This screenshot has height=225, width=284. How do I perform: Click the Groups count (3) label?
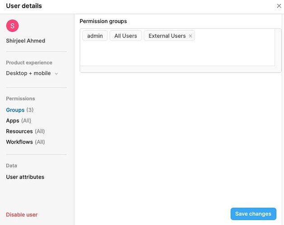[x=30, y=110]
